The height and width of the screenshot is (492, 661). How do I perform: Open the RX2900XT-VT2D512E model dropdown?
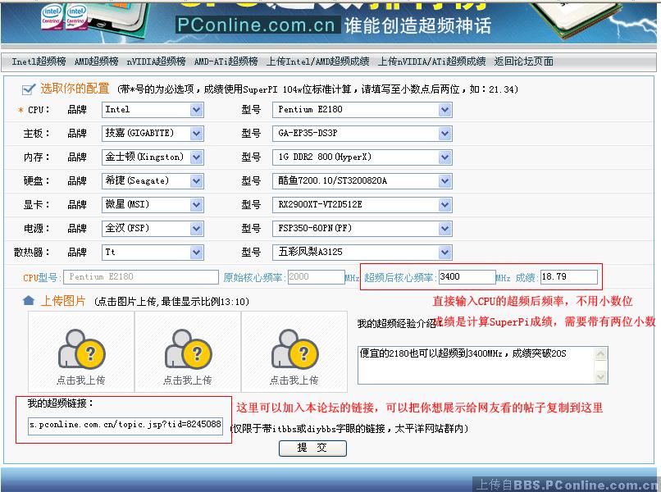(x=362, y=205)
